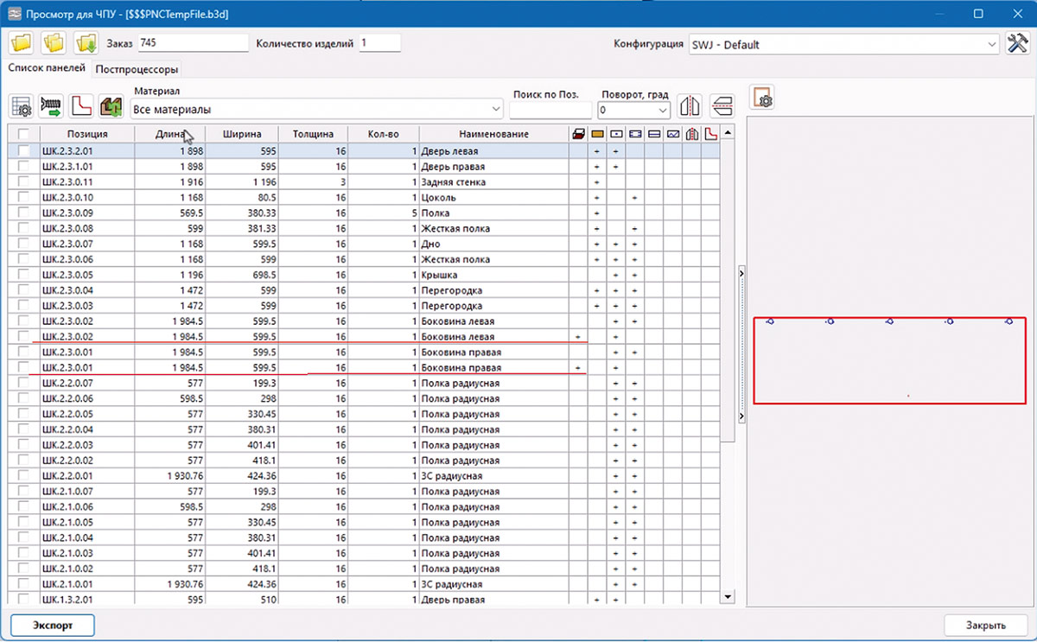This screenshot has width=1037, height=642.
Task: Click the red L-shaped contour icon
Action: (81, 107)
